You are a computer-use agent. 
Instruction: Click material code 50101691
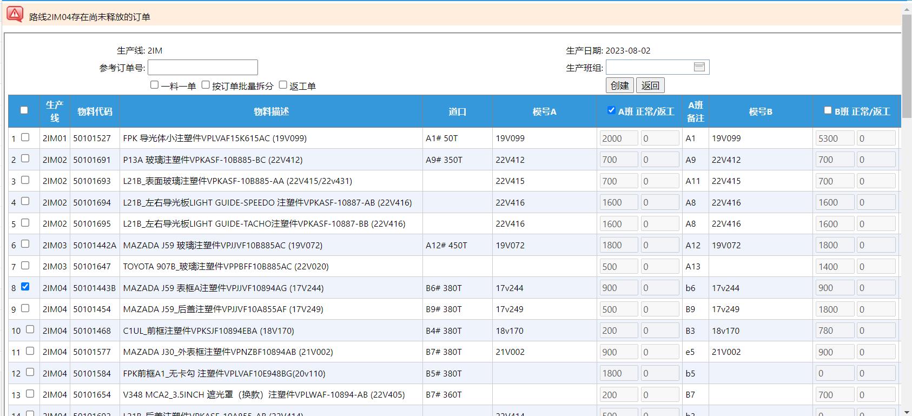tap(92, 160)
